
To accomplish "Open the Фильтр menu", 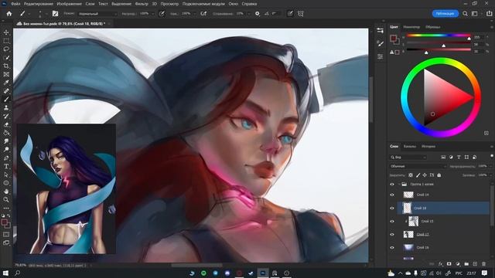I will 142,4.
